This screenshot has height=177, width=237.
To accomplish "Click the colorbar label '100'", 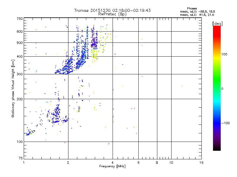I will [x=224, y=54].
